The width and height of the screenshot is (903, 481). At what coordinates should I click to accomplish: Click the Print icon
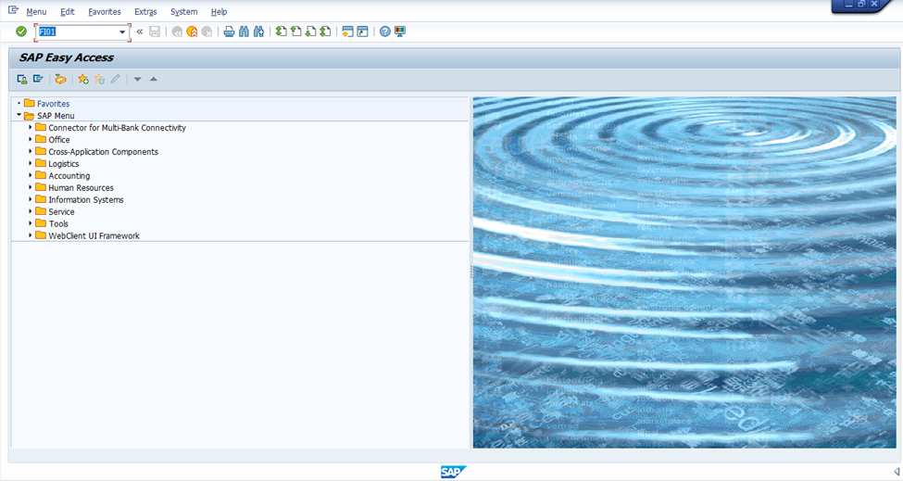pyautogui.click(x=229, y=32)
